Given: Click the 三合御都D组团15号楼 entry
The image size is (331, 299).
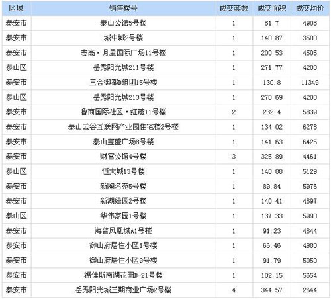Looking at the screenshot, I should [x=123, y=82].
